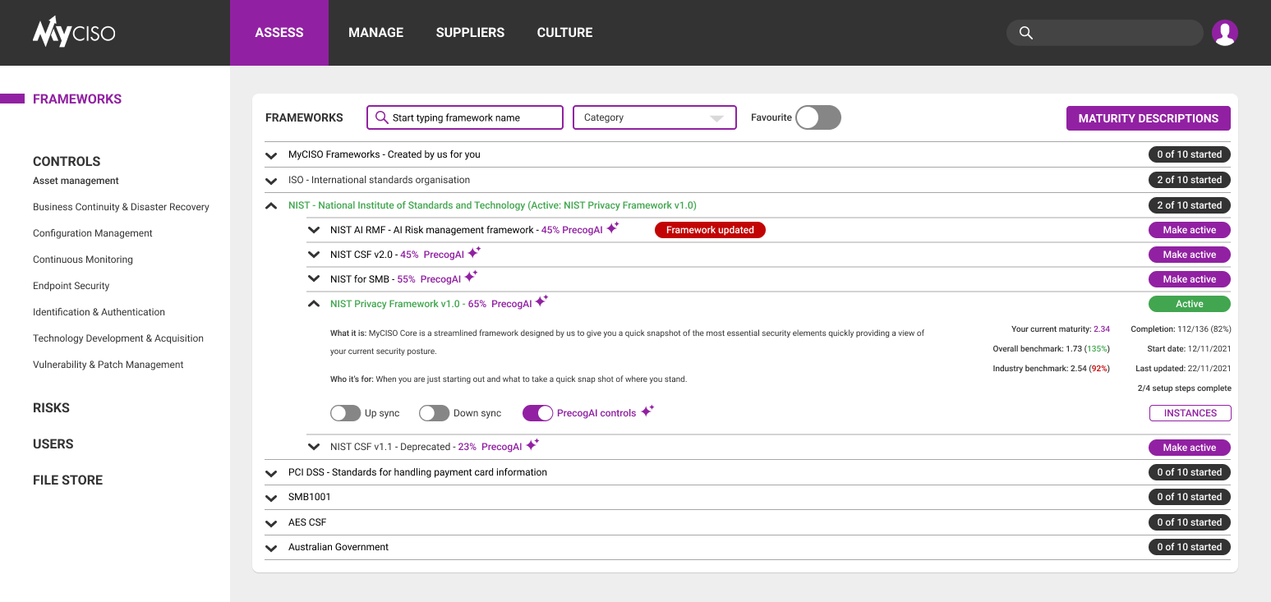Click the MyCISO logo in header
The height and width of the screenshot is (602, 1271).
pyautogui.click(x=74, y=32)
